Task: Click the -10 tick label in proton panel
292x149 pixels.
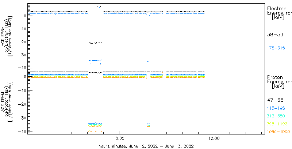Action: (x=22, y=90)
